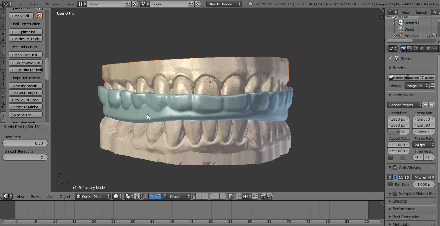The height and width of the screenshot is (226, 440).
Task: Open the Outliner editor type selector
Action: tap(392, 12)
